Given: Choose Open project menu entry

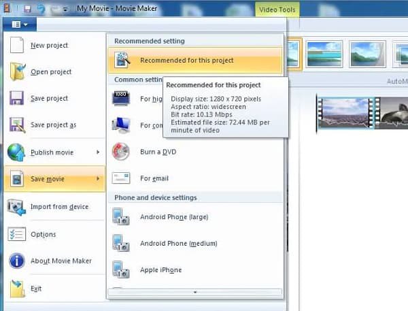Looking at the screenshot, I should click(x=54, y=71).
